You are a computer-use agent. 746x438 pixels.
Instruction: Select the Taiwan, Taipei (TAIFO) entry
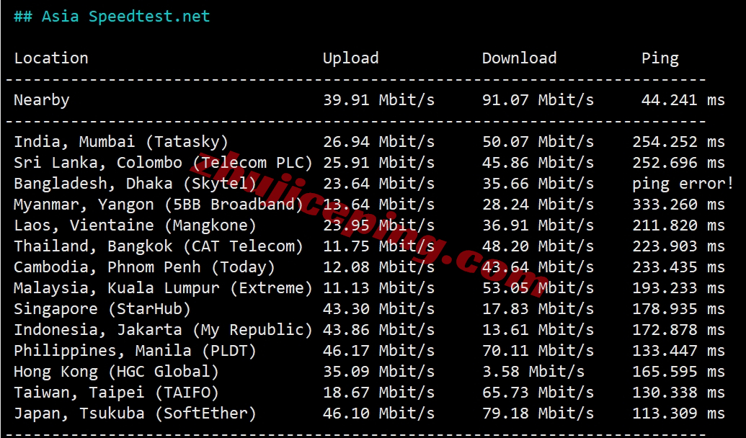click(x=116, y=393)
